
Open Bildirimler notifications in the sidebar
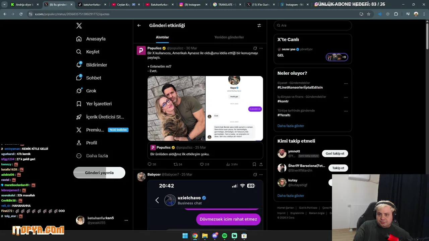tap(91, 65)
